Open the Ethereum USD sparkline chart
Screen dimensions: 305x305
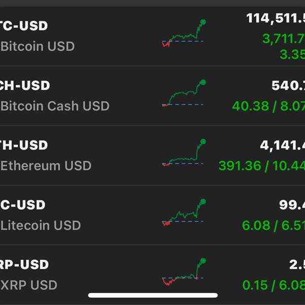183,154
